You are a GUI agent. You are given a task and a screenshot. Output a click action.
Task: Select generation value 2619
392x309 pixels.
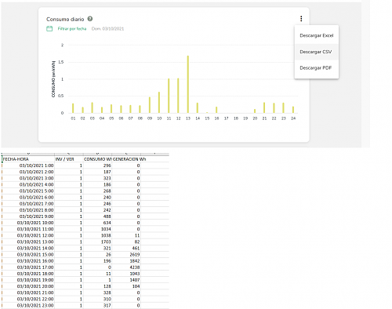point(126,254)
